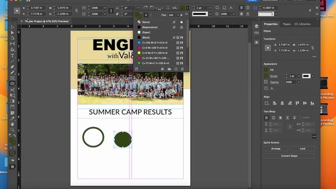This screenshot has height=189, width=336.
Task: Select the Page tool
Action: tap(12, 38)
